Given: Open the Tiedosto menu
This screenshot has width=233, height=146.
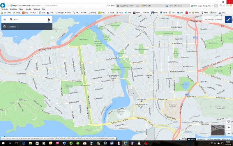Looking at the screenshot, I should (x=5, y=9).
